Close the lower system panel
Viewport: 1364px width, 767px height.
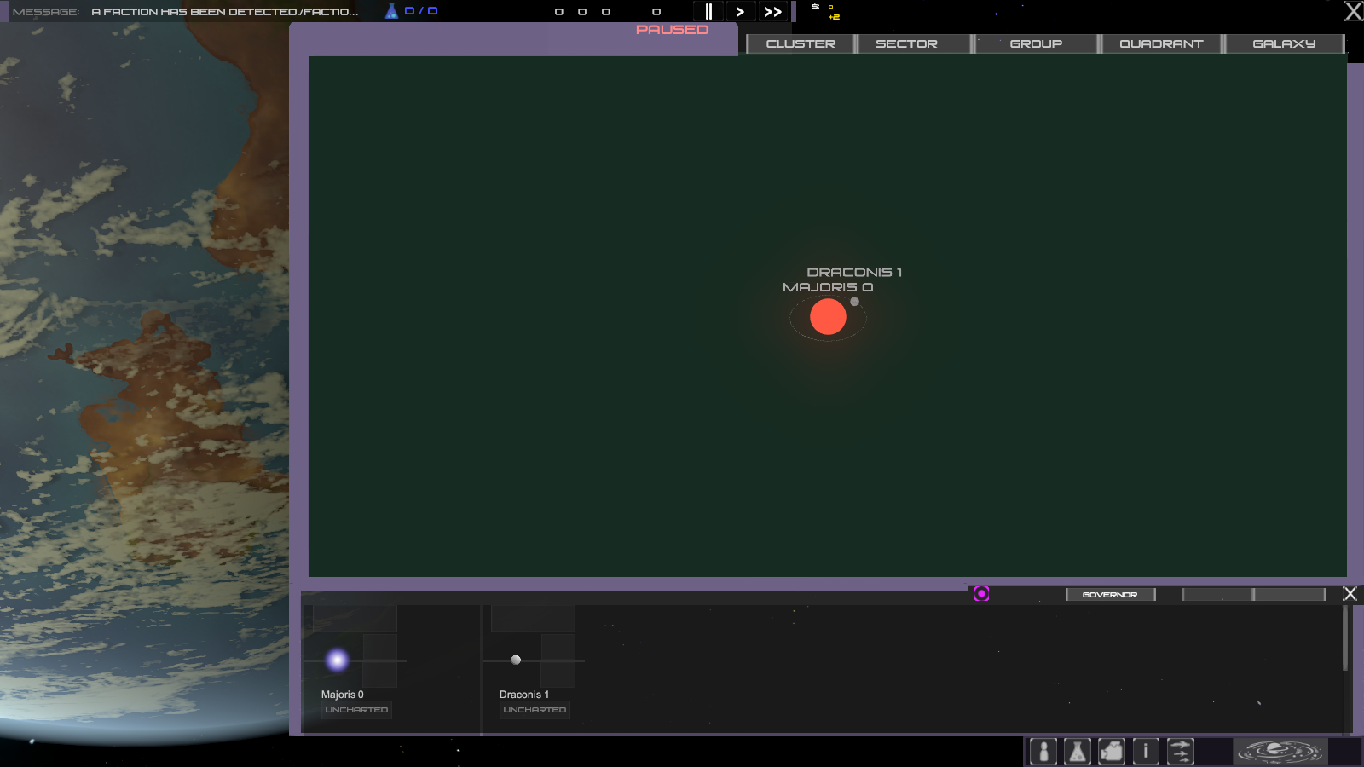point(1350,594)
